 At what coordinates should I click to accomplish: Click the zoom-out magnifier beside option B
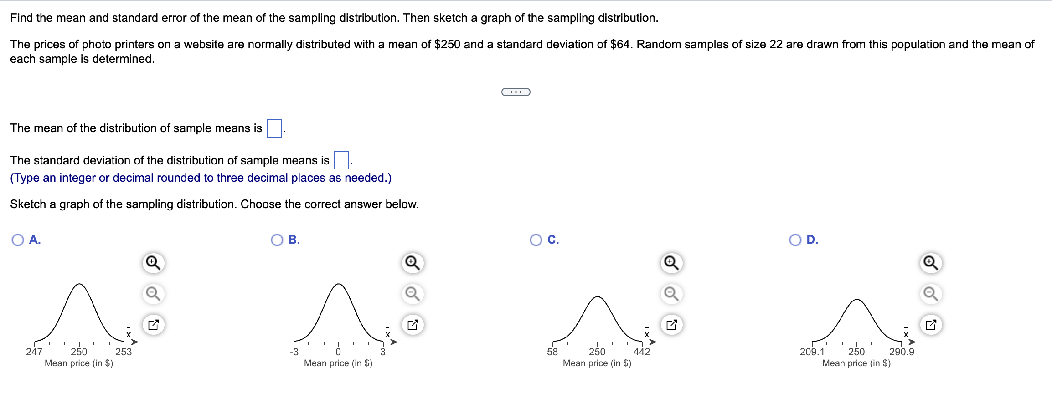point(412,293)
